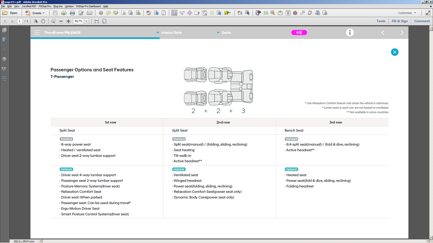Open the zoom level dropdown arrow

point(86,21)
